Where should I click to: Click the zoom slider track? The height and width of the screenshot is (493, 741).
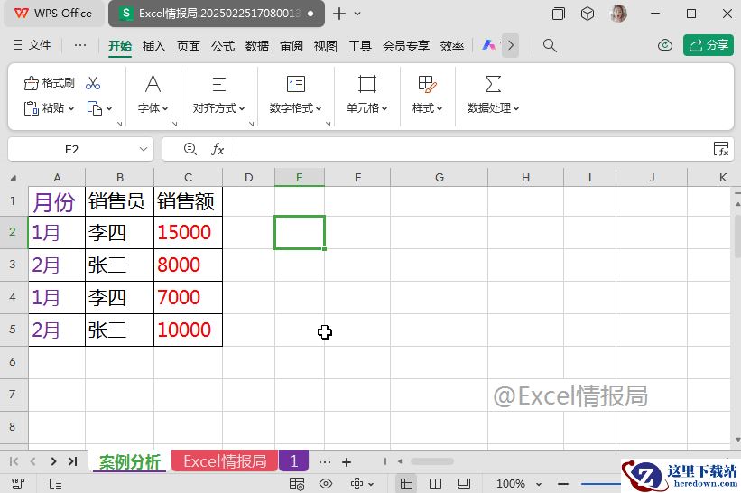600,484
